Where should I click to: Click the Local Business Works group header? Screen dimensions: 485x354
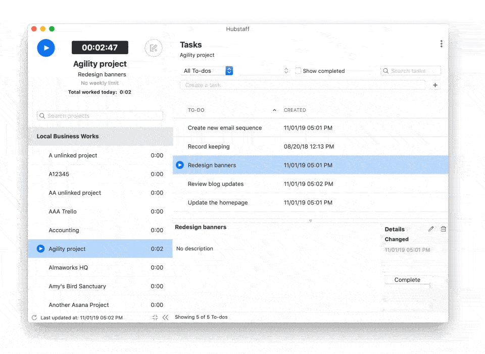pos(100,136)
